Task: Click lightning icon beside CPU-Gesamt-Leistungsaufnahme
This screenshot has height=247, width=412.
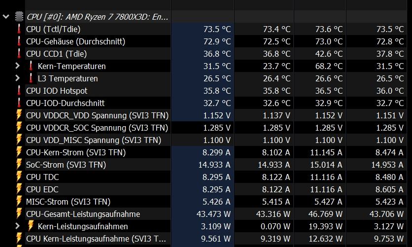Action: tap(19, 214)
